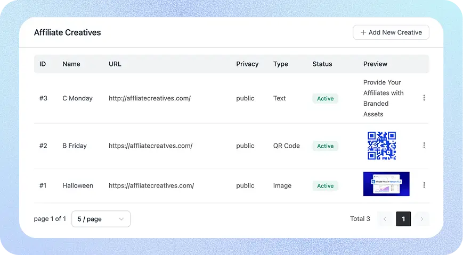The height and width of the screenshot is (255, 463).
Task: Click the Total 3 label
Action: (360, 219)
